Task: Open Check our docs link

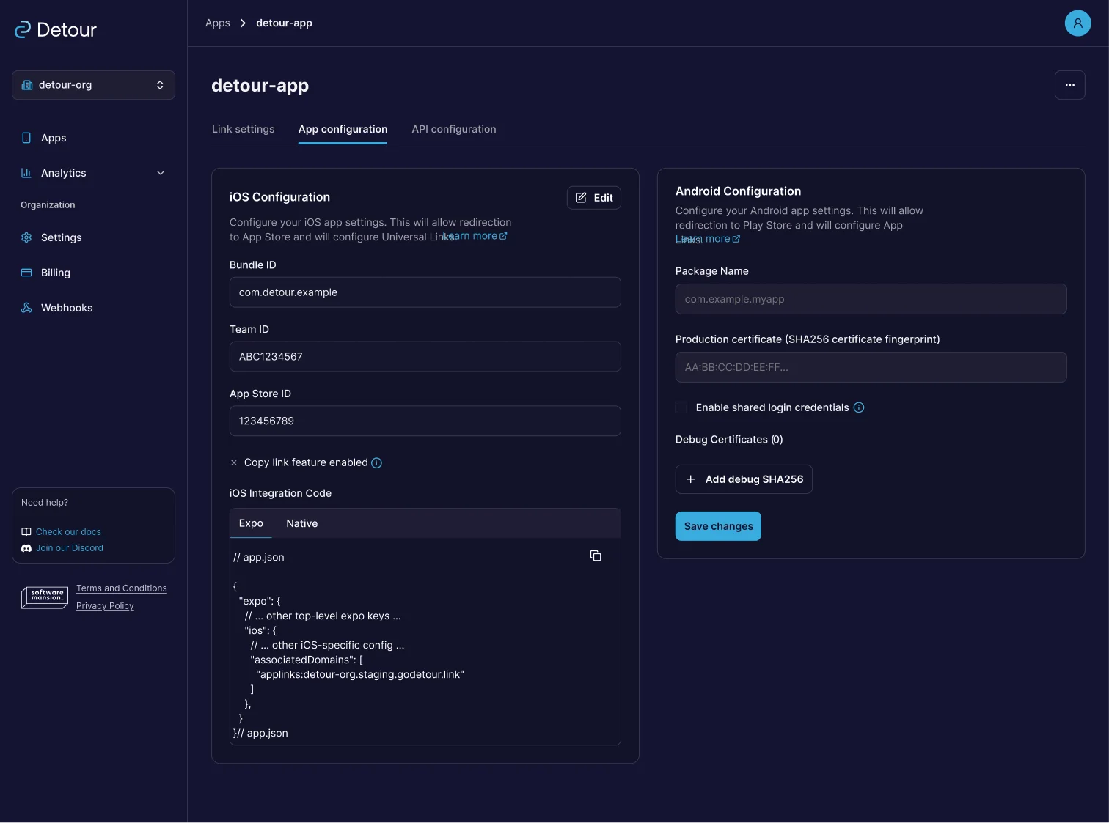Action: pyautogui.click(x=68, y=532)
